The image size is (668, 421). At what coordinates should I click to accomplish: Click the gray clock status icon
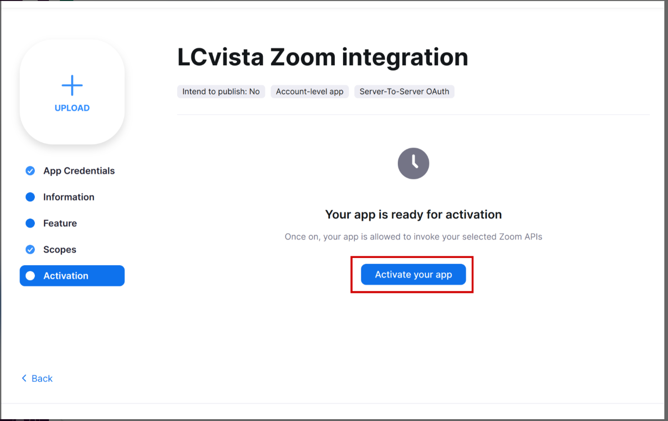click(413, 163)
